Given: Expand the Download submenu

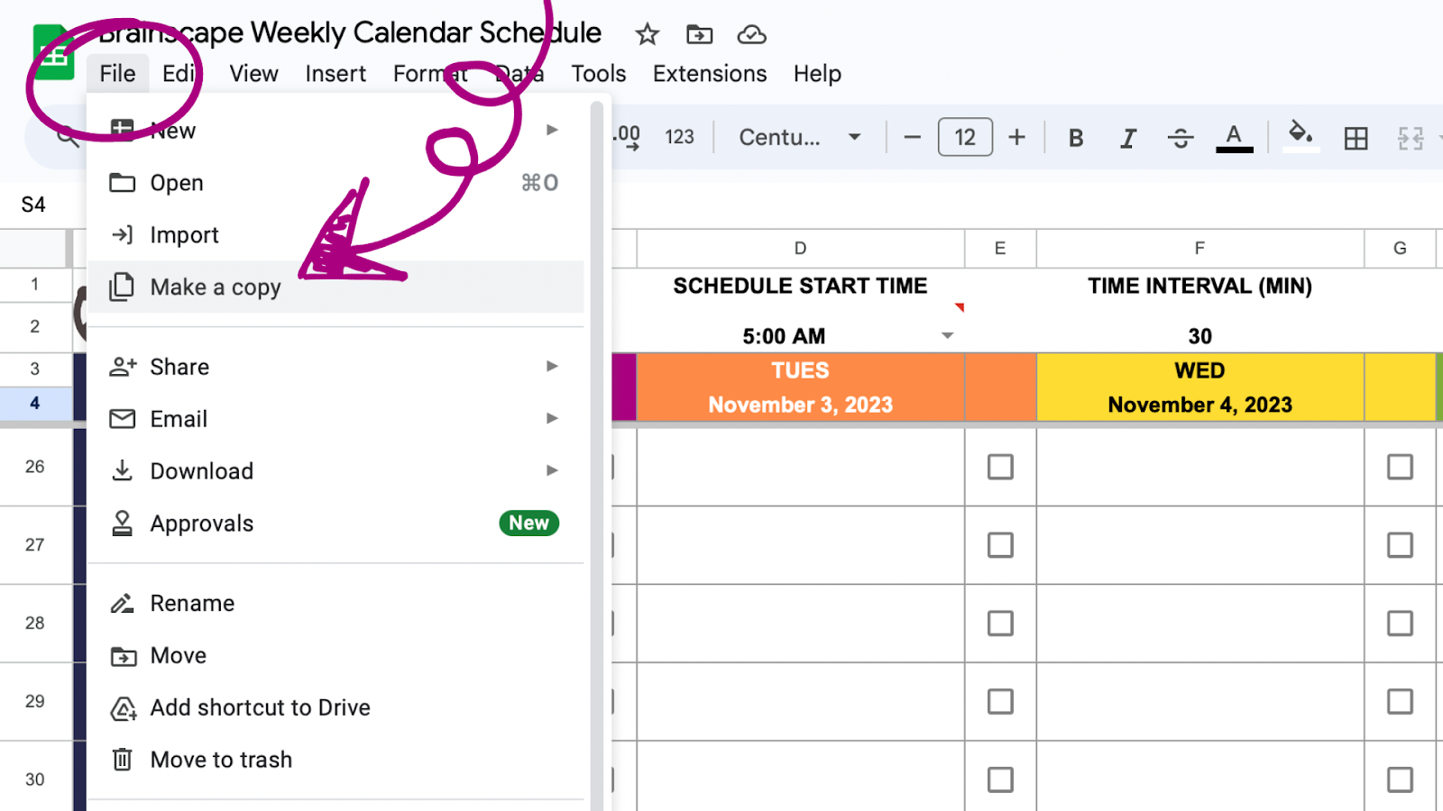Looking at the screenshot, I should 552,470.
